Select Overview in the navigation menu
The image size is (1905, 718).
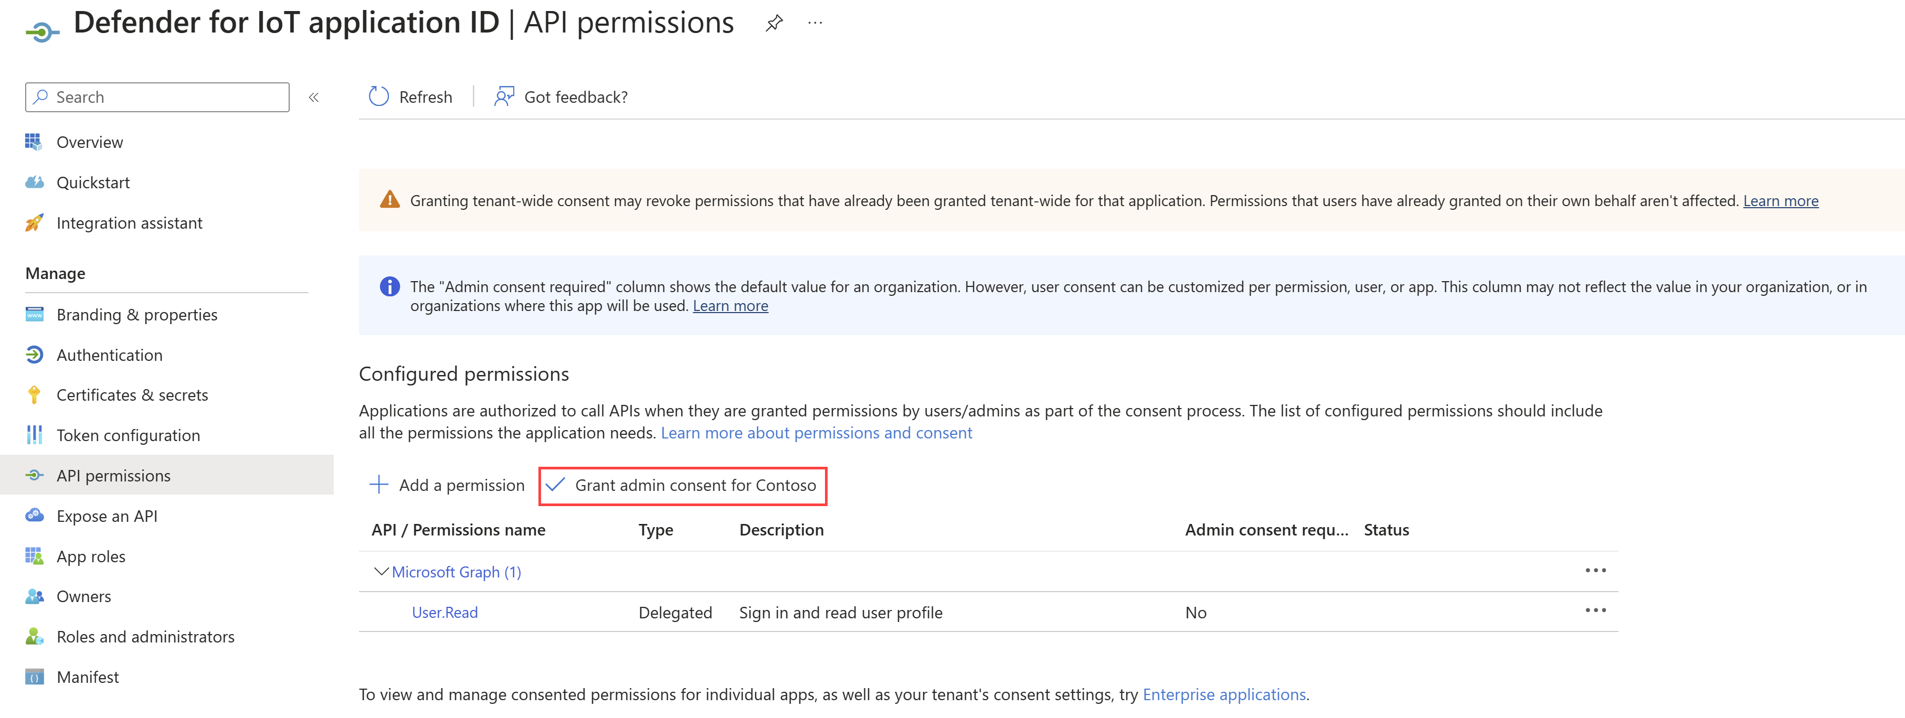(90, 142)
